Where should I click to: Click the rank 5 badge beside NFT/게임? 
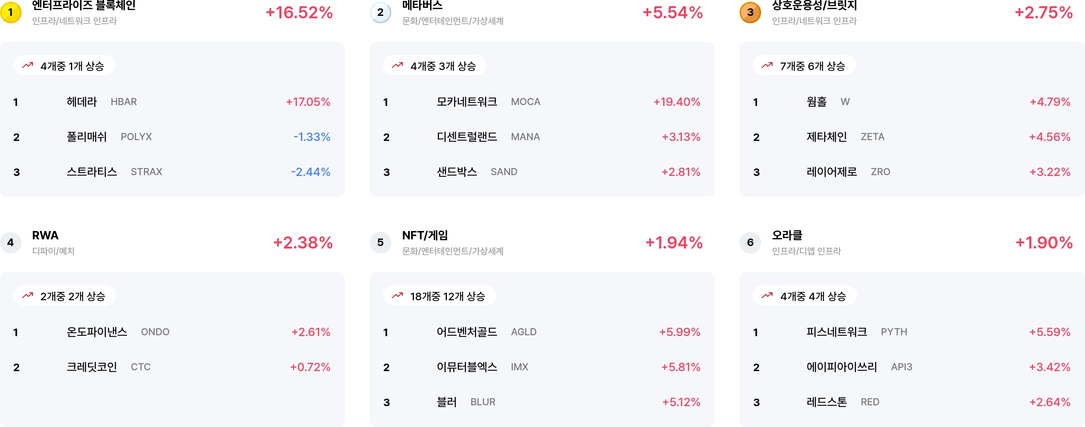[x=380, y=242]
